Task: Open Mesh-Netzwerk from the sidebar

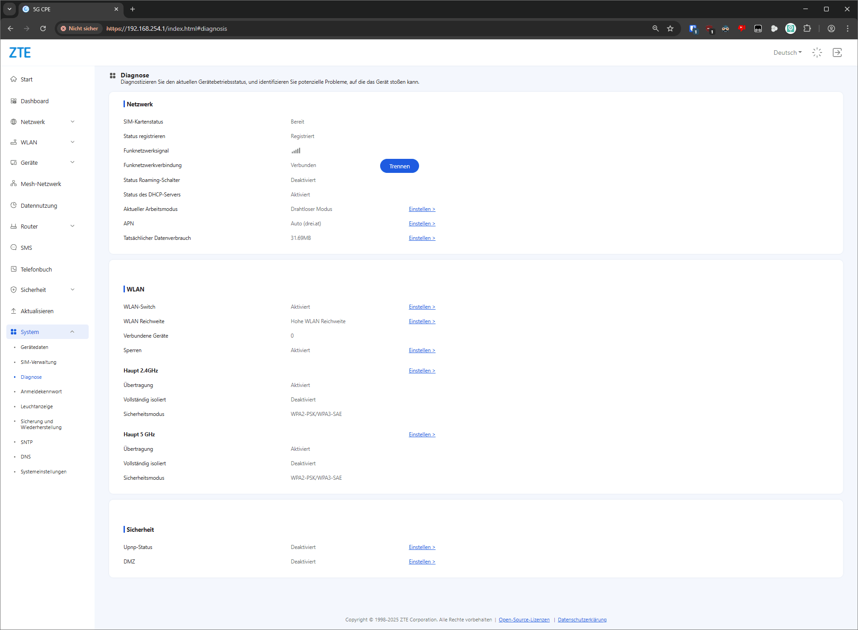Action: click(x=41, y=184)
